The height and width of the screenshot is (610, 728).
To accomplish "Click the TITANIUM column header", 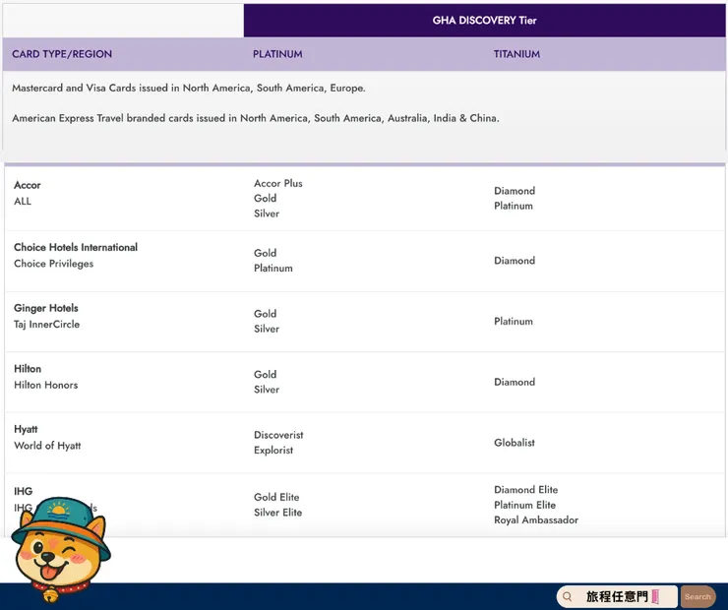I will [516, 54].
